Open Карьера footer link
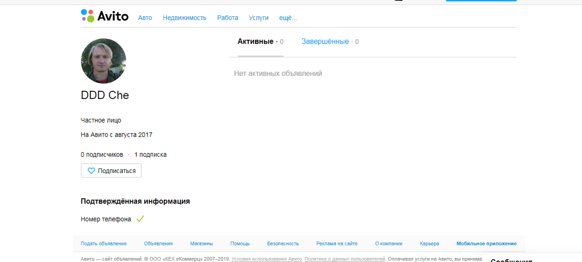Image resolution: width=582 pixels, height=262 pixels. coord(430,244)
